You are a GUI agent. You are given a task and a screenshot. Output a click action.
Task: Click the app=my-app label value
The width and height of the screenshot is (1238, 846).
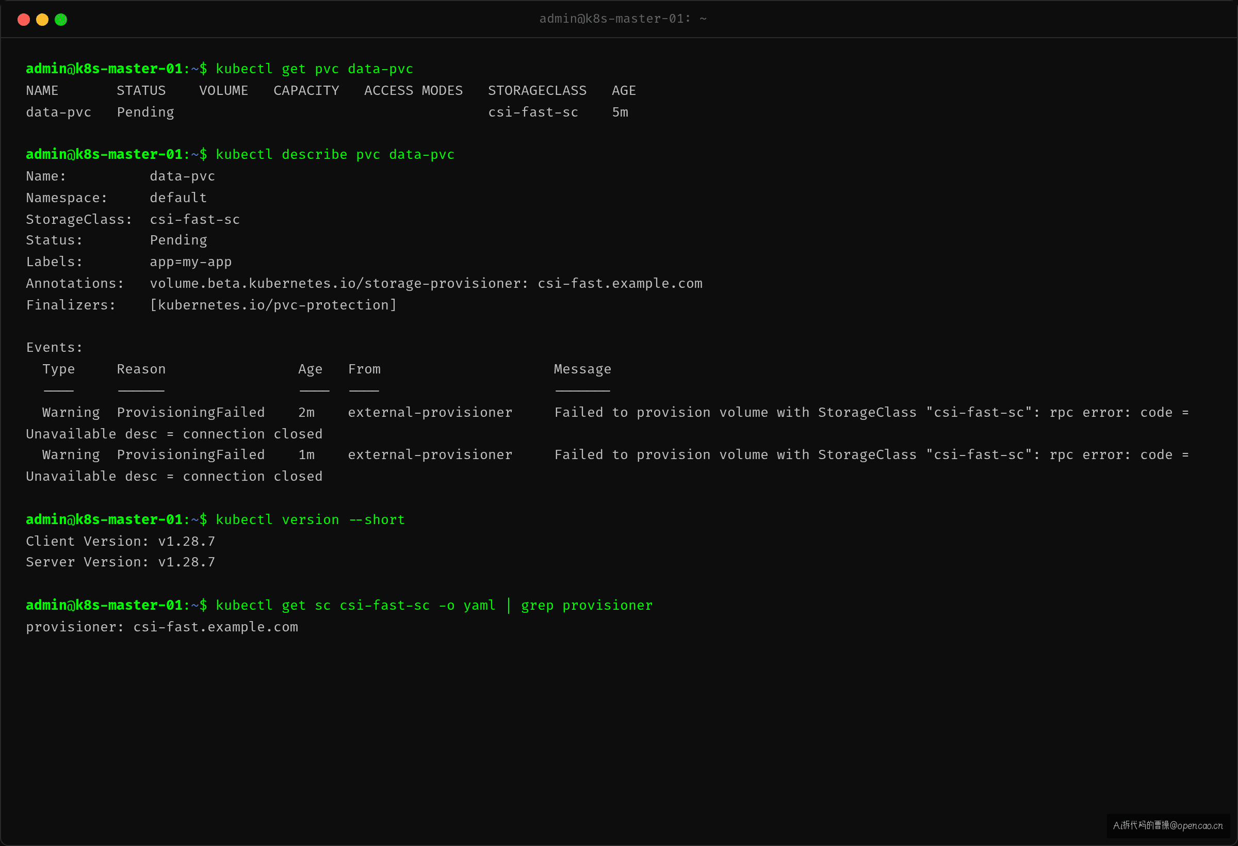click(191, 262)
